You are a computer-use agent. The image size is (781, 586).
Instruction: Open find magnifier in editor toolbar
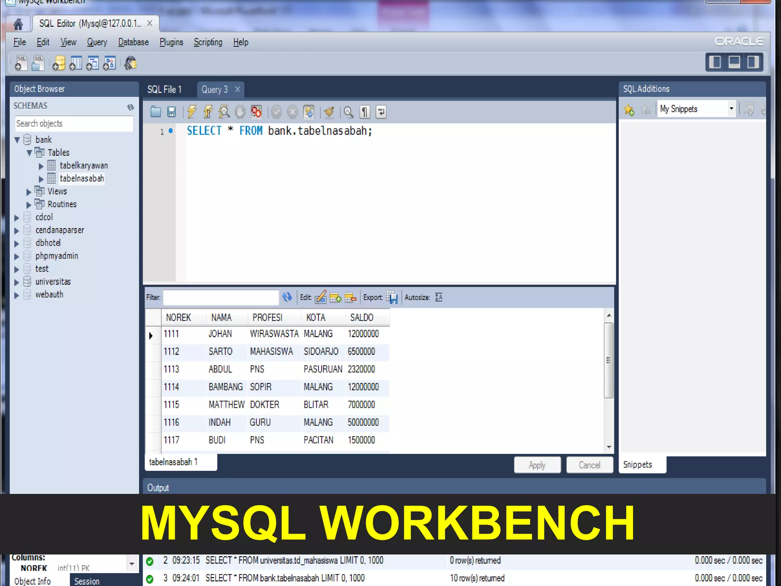[x=349, y=112]
